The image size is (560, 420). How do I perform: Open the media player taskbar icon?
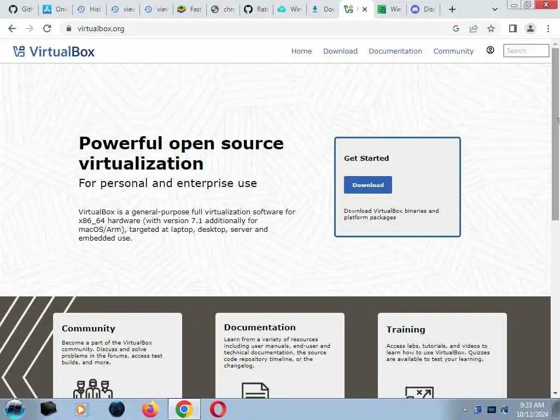pyautogui.click(x=82, y=409)
